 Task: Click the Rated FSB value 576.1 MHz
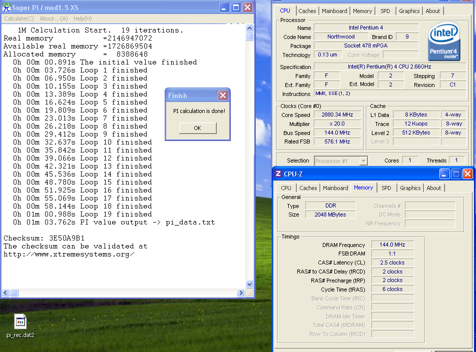point(337,141)
